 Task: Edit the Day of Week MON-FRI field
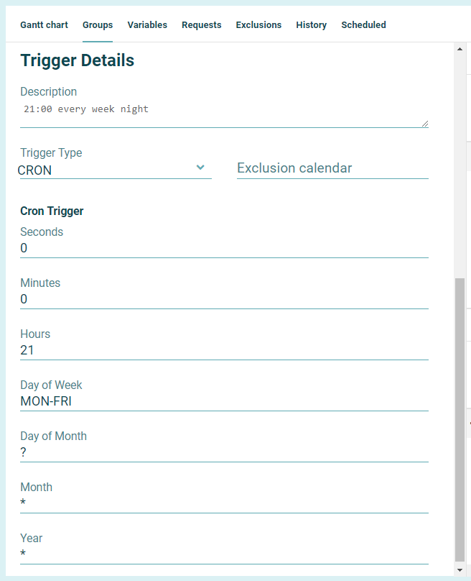(x=224, y=401)
